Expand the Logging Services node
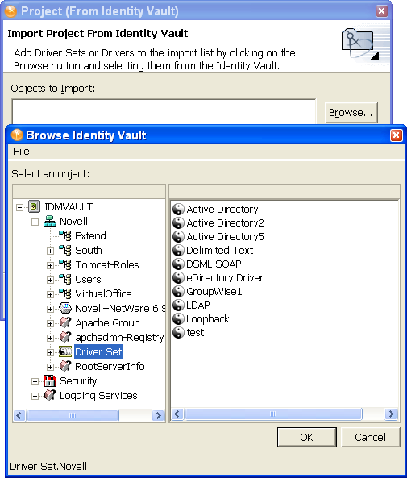 point(35,396)
